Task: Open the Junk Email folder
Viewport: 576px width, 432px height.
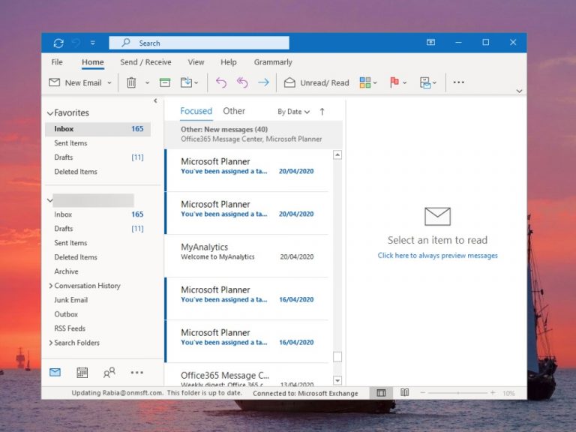Action: tap(71, 300)
